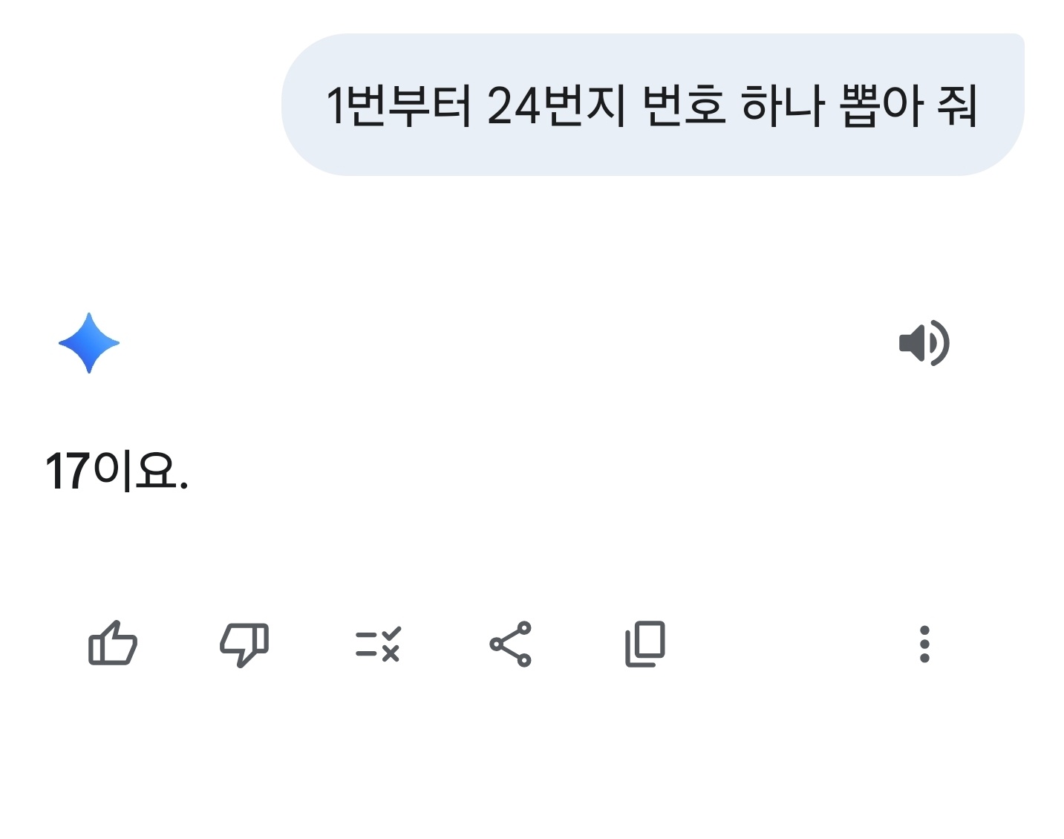Expand the vertical dots overflow menu
This screenshot has height=839, width=1064.
coord(924,643)
